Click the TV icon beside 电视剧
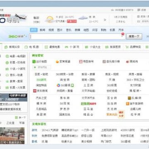The image size is (149, 149). pos(26,47)
